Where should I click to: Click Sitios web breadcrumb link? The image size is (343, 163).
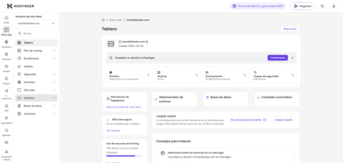point(116,20)
